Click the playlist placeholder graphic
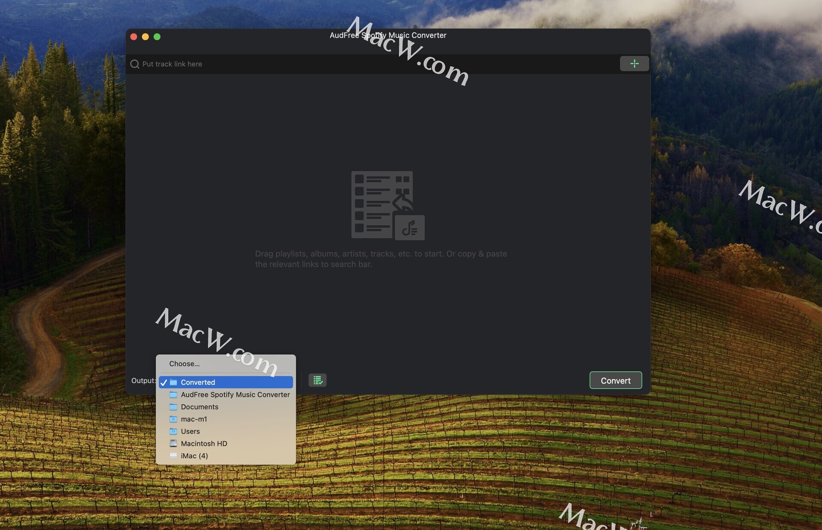822x530 pixels. (x=388, y=206)
